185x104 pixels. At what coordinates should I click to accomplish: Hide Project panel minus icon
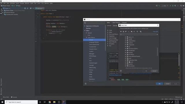tap(33, 8)
